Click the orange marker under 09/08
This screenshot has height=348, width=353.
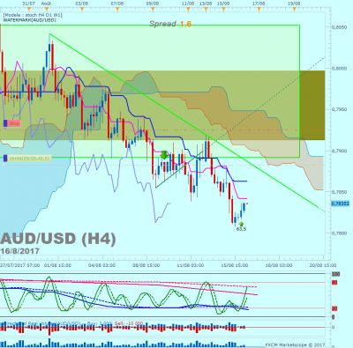[x=153, y=9]
